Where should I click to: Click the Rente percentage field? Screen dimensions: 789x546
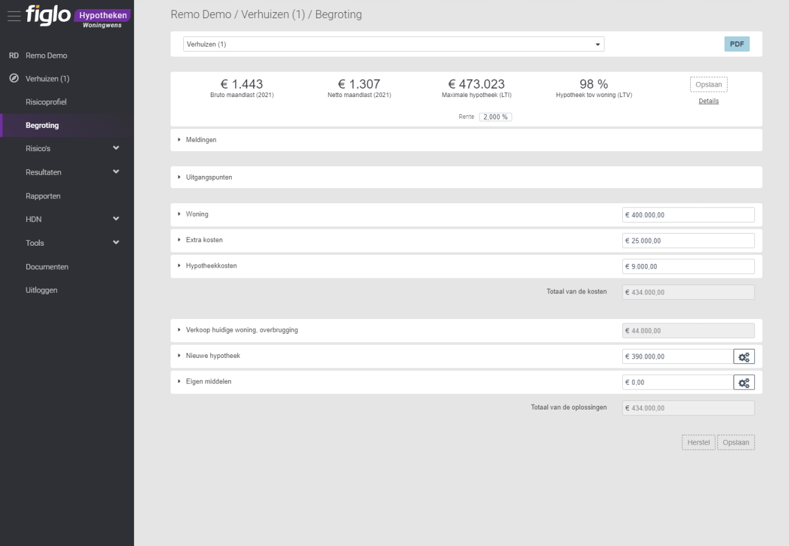[x=495, y=117]
